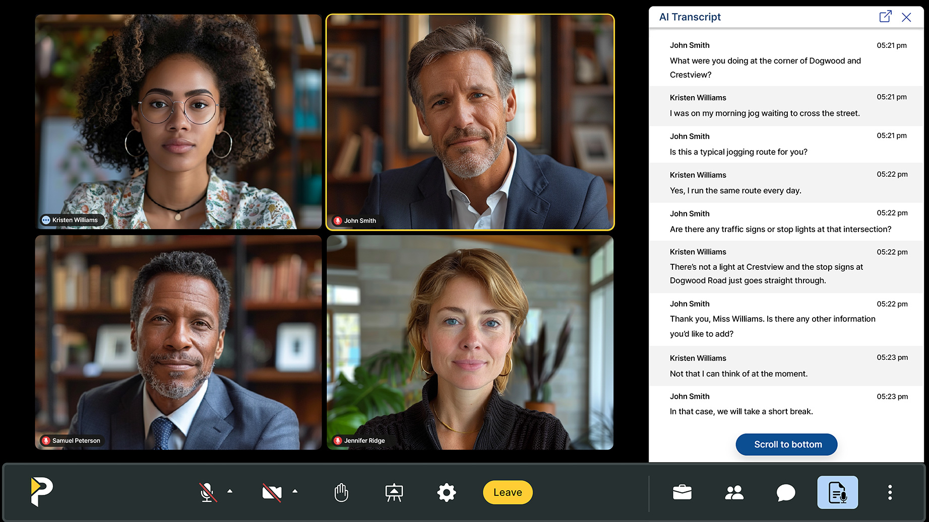This screenshot has height=522, width=929.
Task: Click Samuel Peterson muted mic icon
Action: tap(46, 440)
